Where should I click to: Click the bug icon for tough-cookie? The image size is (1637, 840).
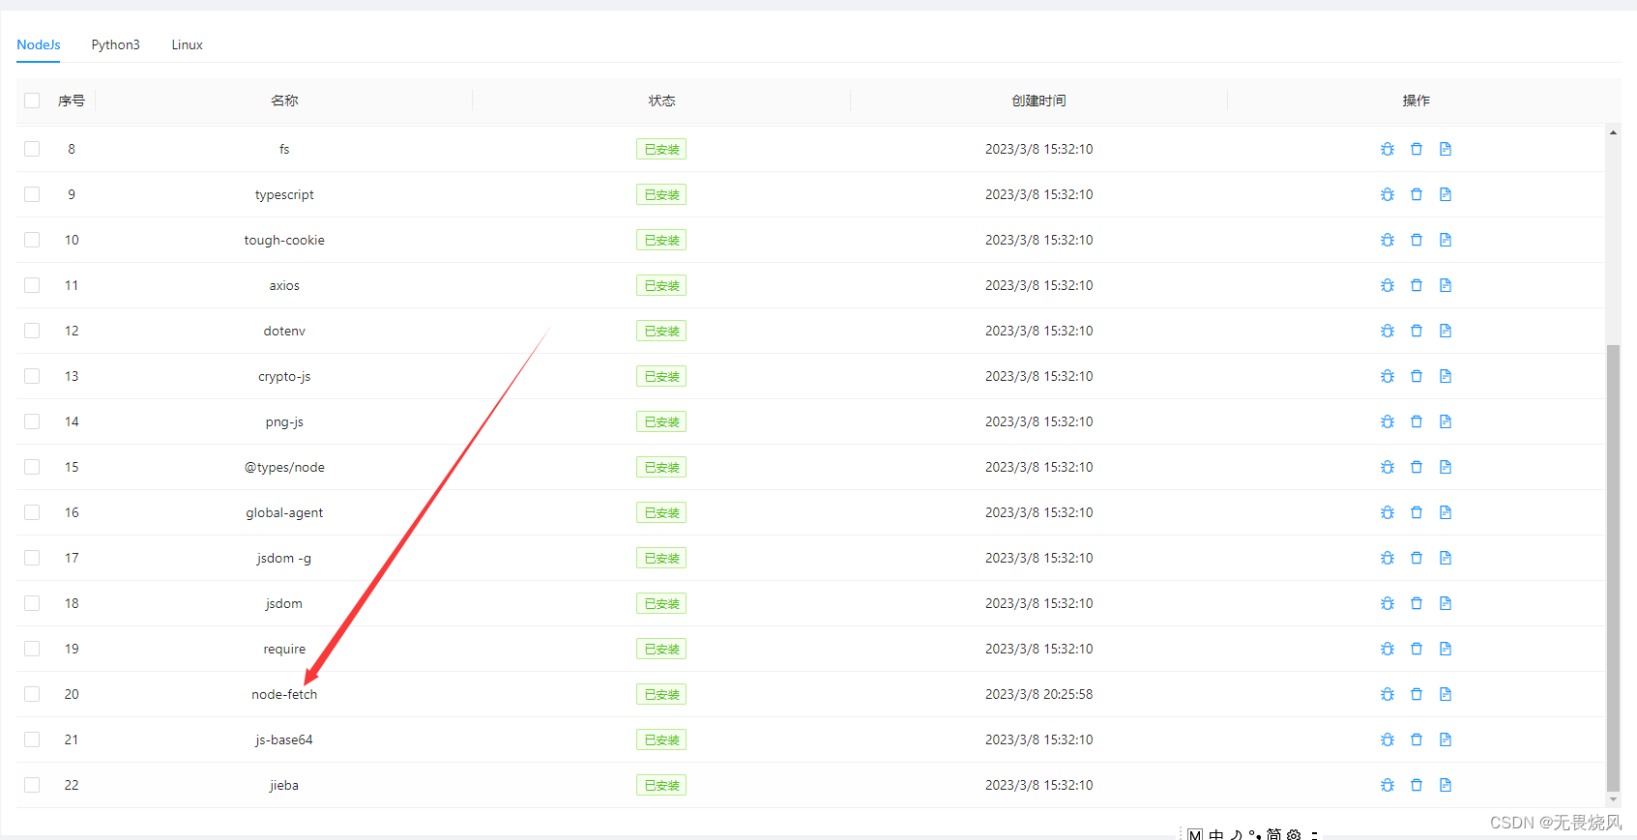1388,240
